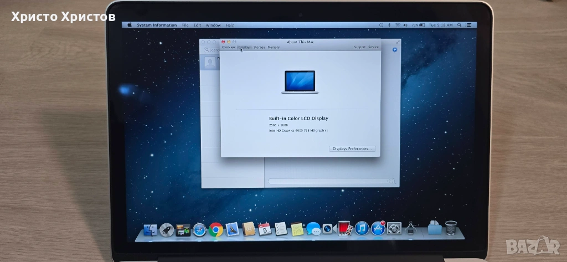Click the Displays Preferences button
The image size is (567, 262).
point(353,149)
